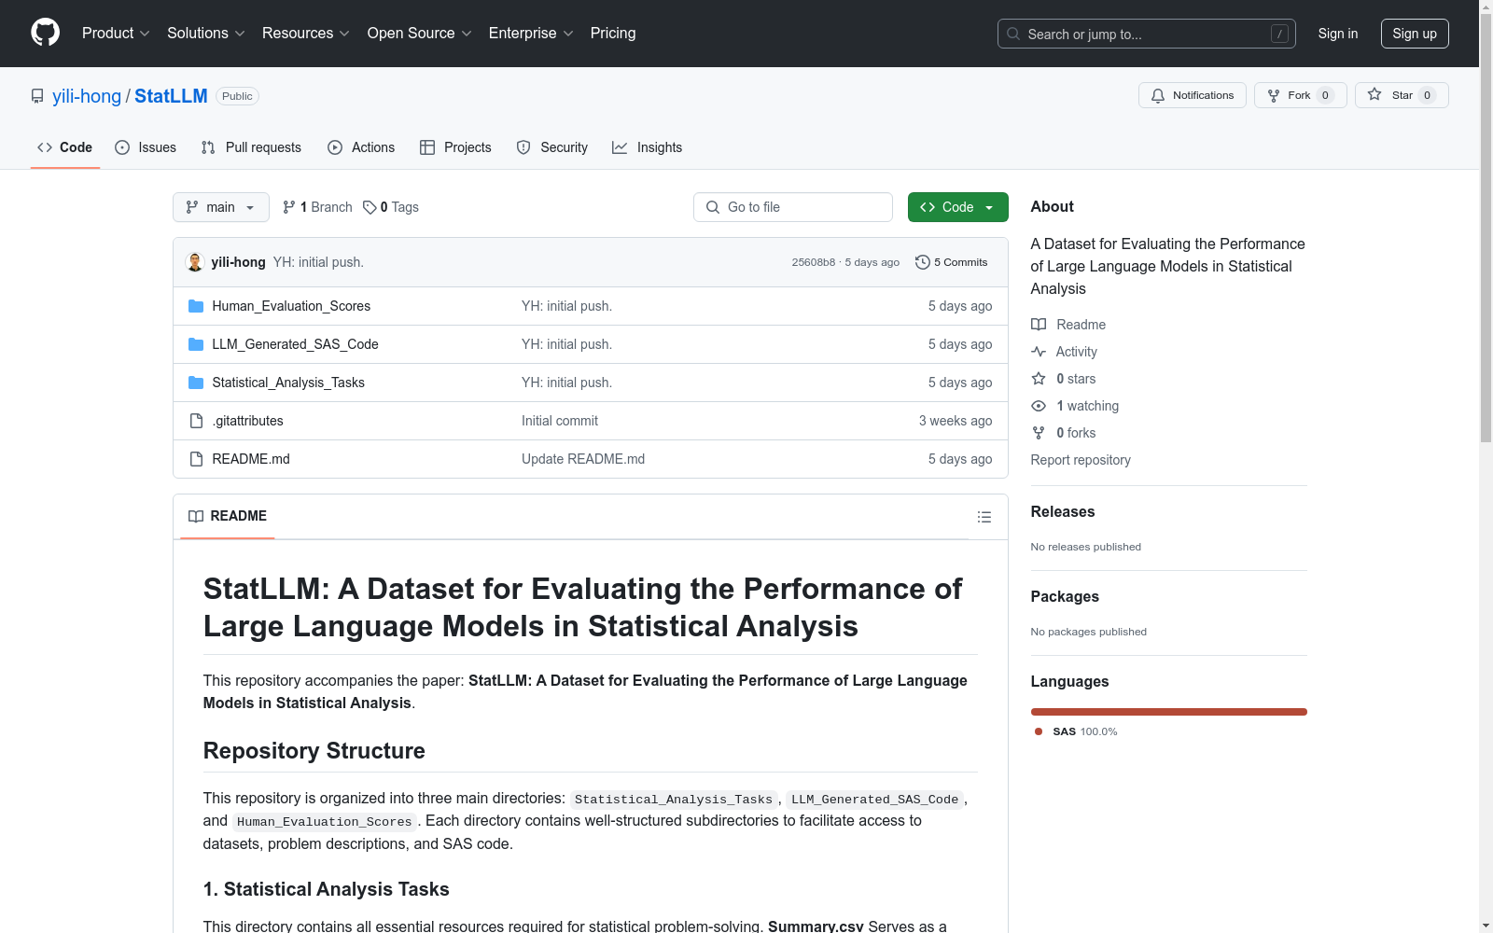Viewport: 1493px width, 933px height.
Task: Click the repository book icon beside yili-hong
Action: pos(37,96)
